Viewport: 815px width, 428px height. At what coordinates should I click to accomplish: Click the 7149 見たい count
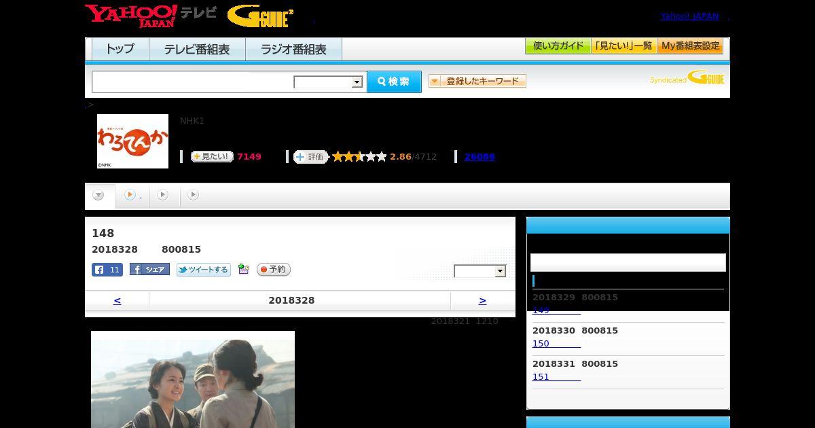click(249, 157)
